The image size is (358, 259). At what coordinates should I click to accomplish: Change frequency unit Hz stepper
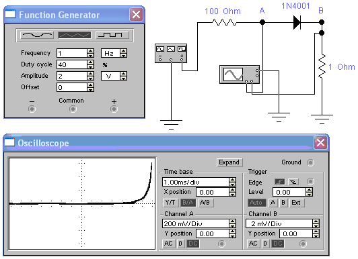pos(124,53)
